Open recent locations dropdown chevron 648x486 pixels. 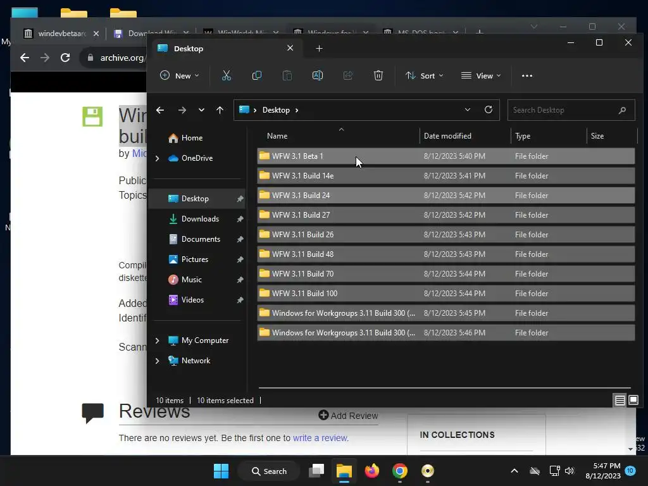click(201, 110)
